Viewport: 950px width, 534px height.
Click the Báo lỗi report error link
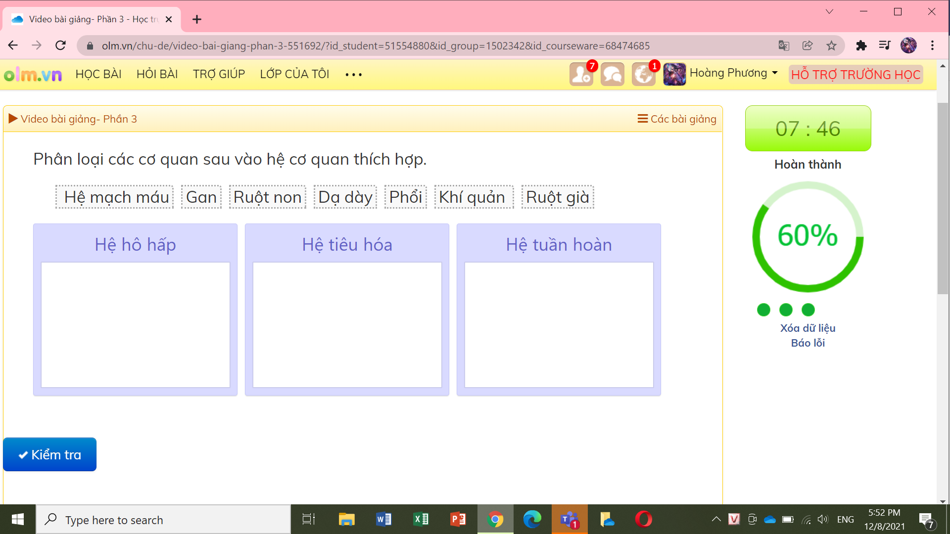[x=808, y=342]
